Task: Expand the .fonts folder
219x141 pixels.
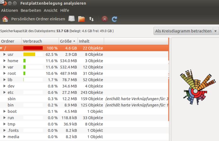Action: tap(4, 130)
